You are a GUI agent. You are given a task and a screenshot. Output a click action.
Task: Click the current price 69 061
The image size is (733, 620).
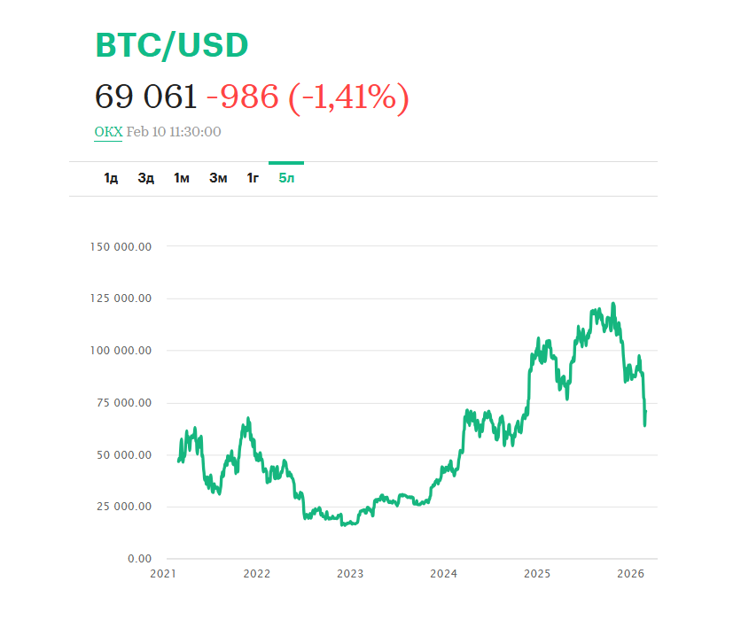146,97
